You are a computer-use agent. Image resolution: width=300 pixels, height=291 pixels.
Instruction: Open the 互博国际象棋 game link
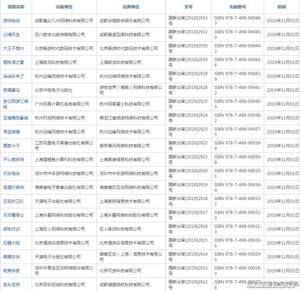point(16,118)
